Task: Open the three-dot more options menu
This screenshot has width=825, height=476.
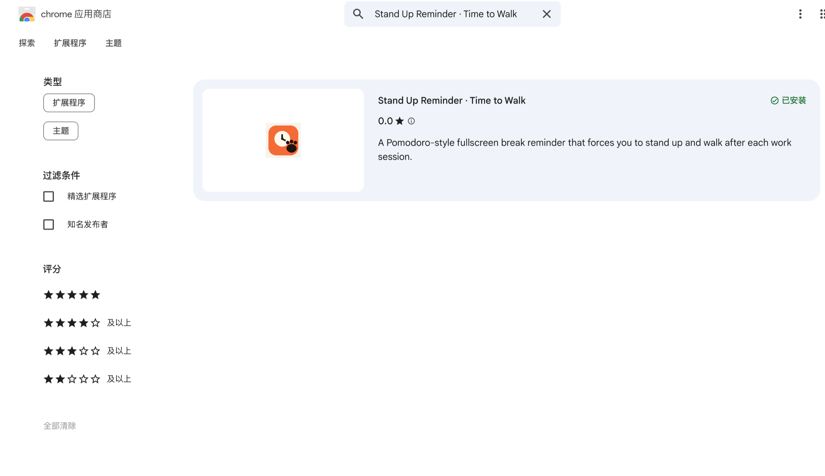Action: 800,14
